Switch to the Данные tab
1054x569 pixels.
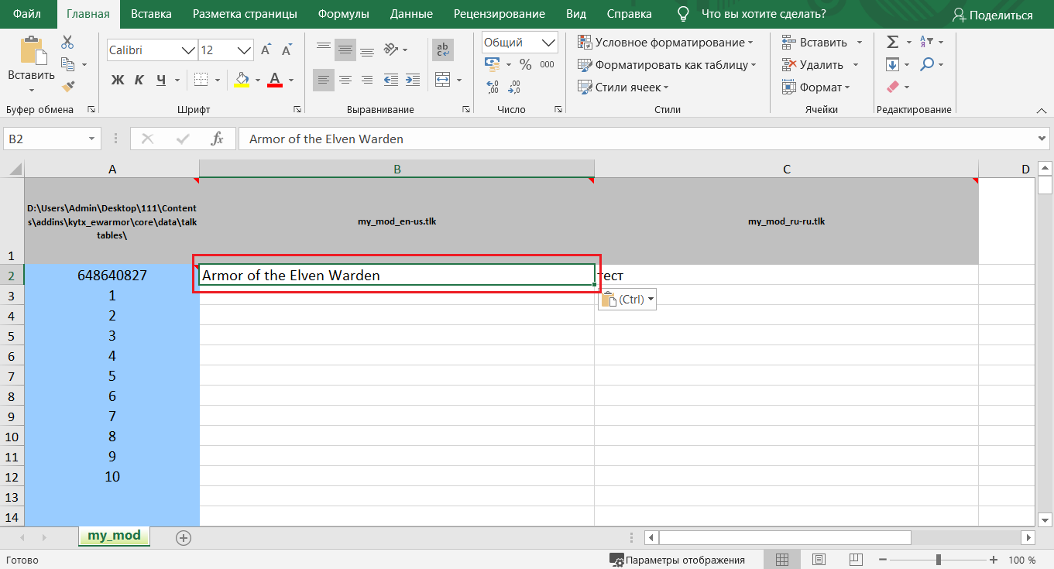coord(411,14)
